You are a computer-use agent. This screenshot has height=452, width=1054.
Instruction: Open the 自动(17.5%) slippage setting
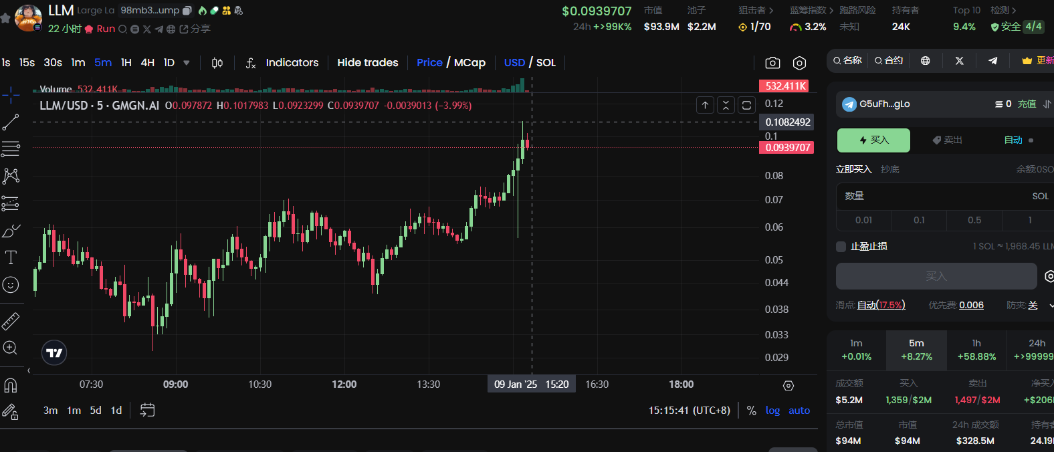[881, 305]
